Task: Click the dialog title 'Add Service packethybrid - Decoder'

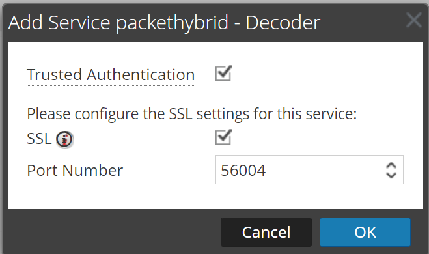Action: click(x=164, y=23)
